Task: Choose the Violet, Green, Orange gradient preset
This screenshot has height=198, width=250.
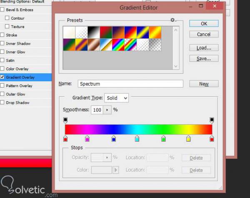Action: point(69,45)
